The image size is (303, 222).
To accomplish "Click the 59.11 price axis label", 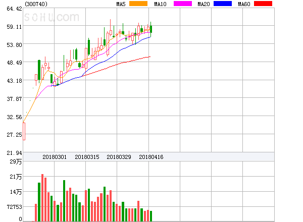I will tap(14, 27).
